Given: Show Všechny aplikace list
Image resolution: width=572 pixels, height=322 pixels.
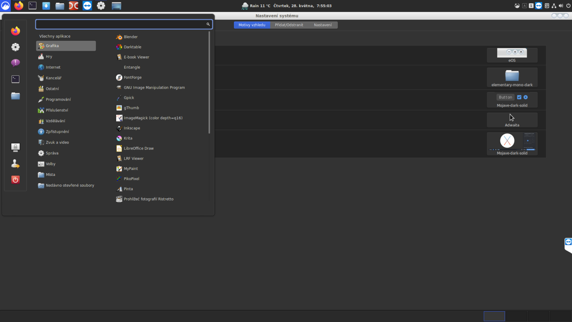Looking at the screenshot, I should tap(55, 36).
